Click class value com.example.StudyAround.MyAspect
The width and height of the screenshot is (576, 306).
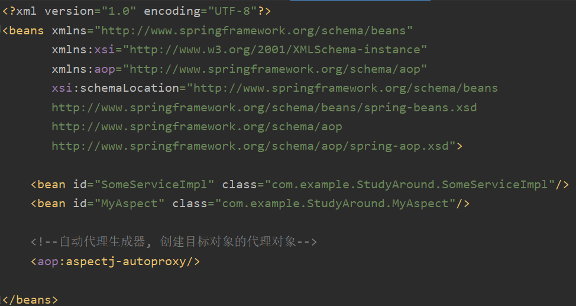pos(335,204)
